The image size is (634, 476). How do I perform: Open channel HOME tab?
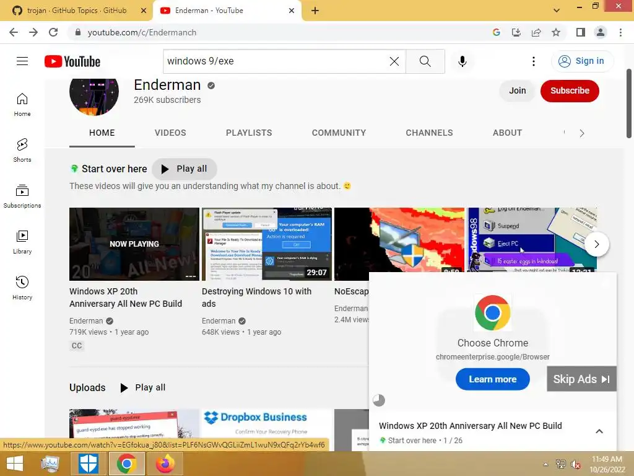[102, 133]
